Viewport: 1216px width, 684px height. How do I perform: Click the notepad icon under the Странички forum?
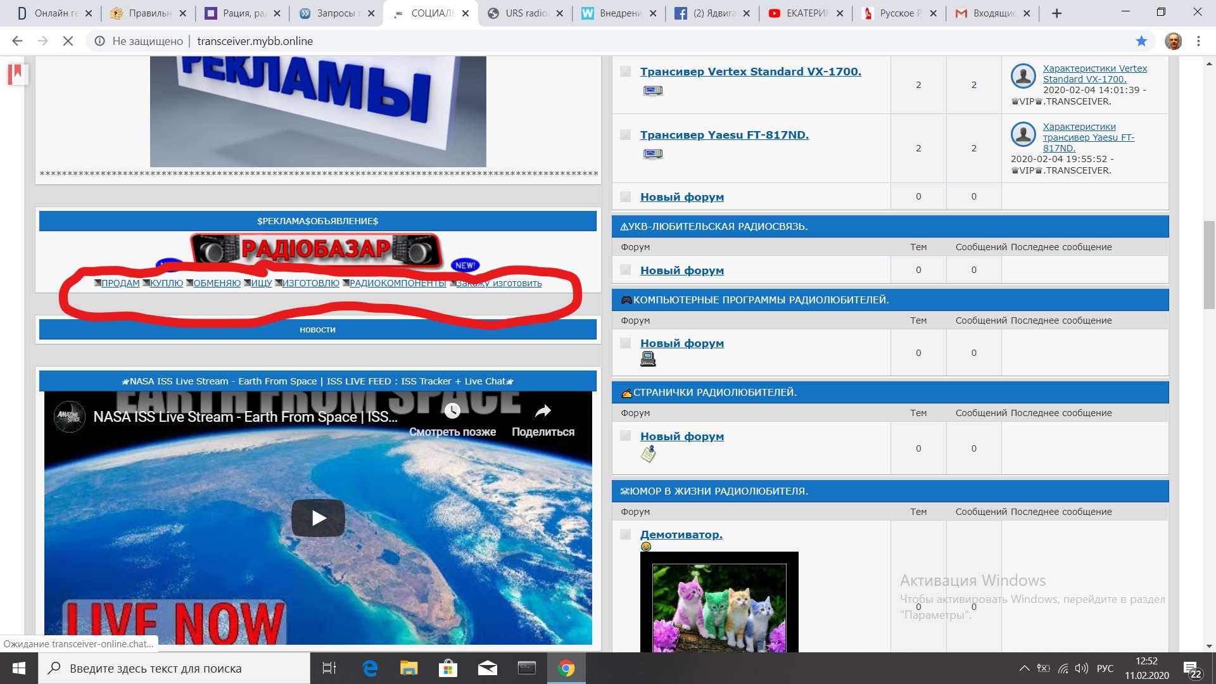(x=648, y=453)
